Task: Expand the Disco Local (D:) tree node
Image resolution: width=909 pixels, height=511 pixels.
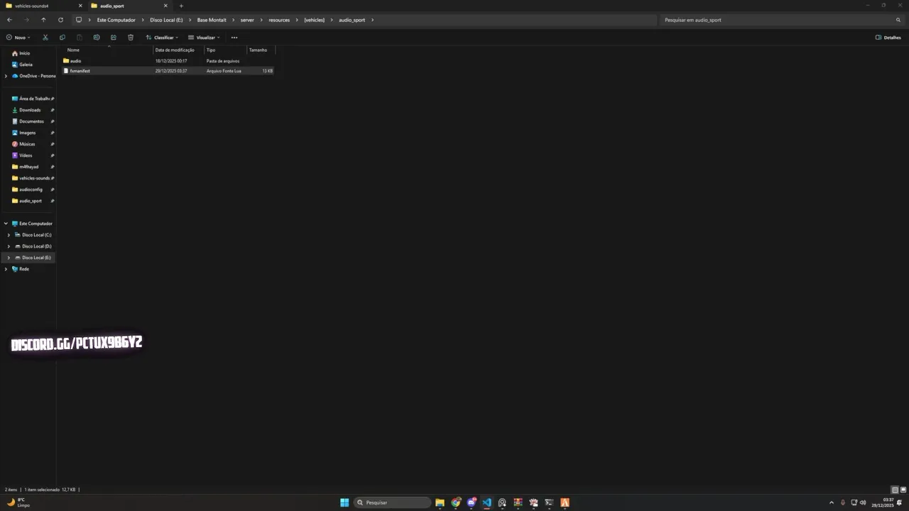Action: coord(9,246)
